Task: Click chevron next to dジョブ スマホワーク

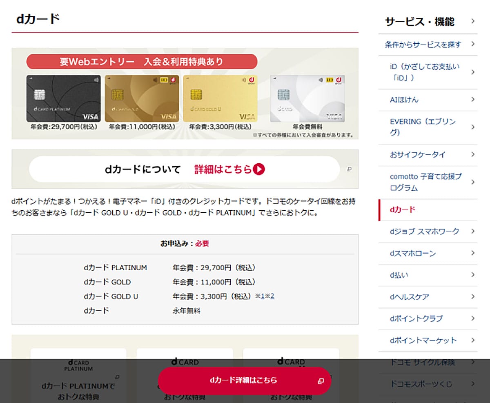Action: pyautogui.click(x=472, y=232)
